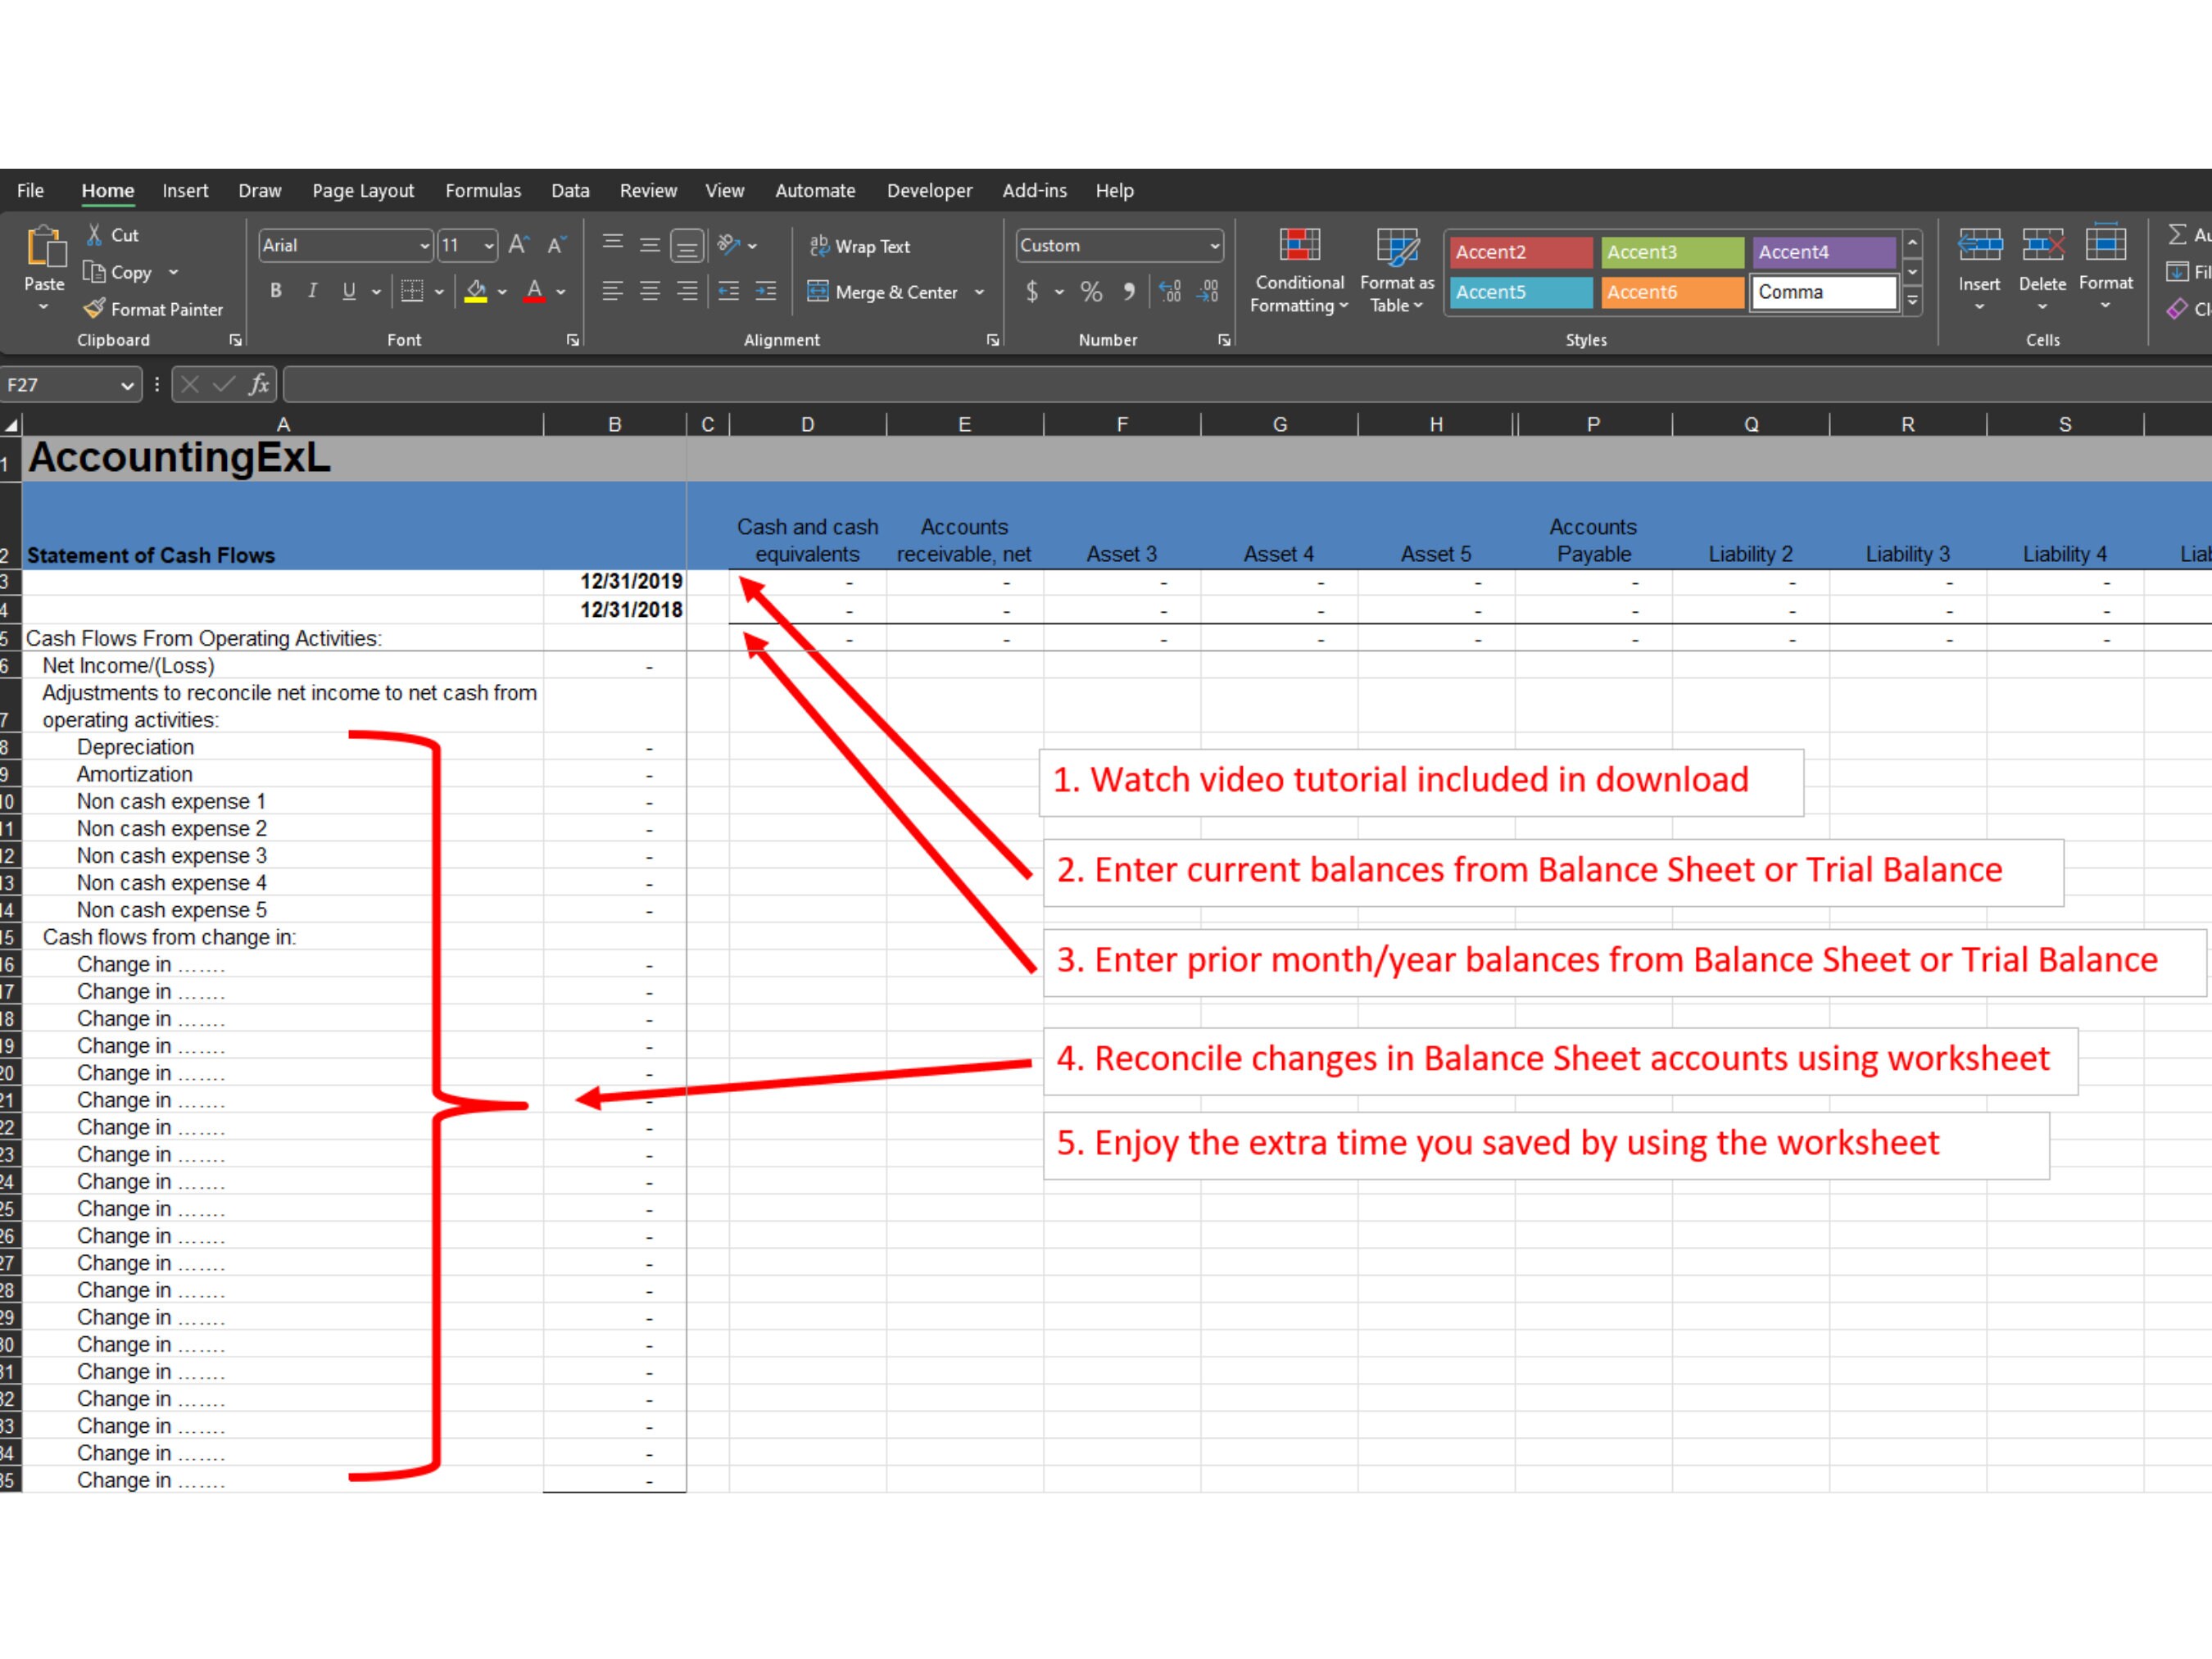This screenshot has width=2212, height=1659.
Task: Apply the Accent5 cell style
Action: click(1520, 292)
